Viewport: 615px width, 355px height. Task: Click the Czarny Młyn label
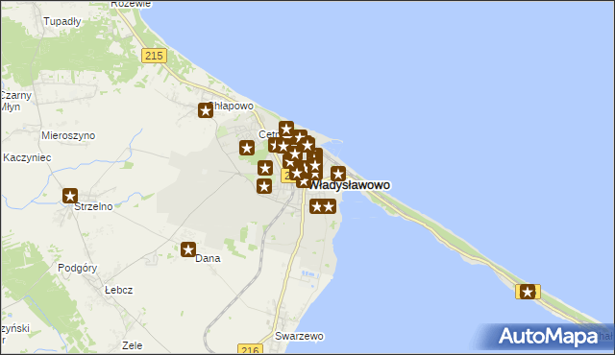(x=15, y=101)
